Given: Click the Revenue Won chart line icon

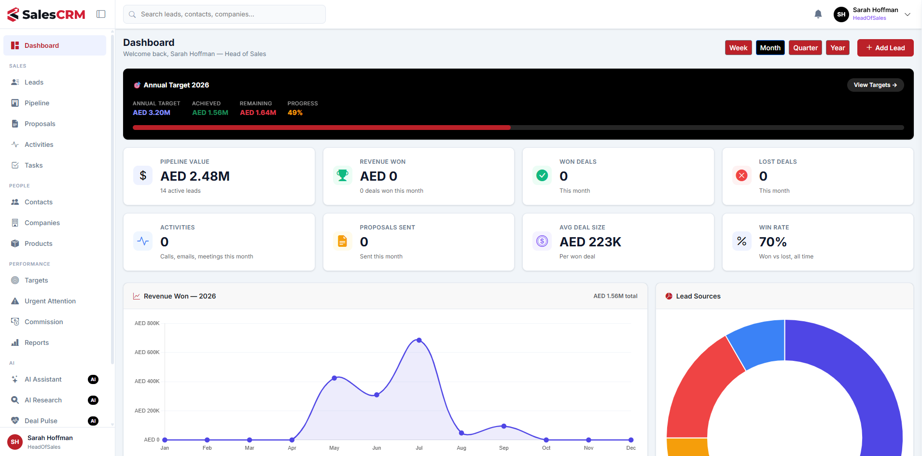Looking at the screenshot, I should 137,296.
